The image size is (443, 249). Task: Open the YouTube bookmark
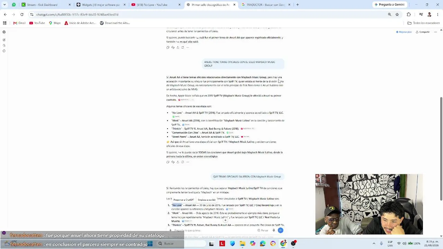pos(37,23)
